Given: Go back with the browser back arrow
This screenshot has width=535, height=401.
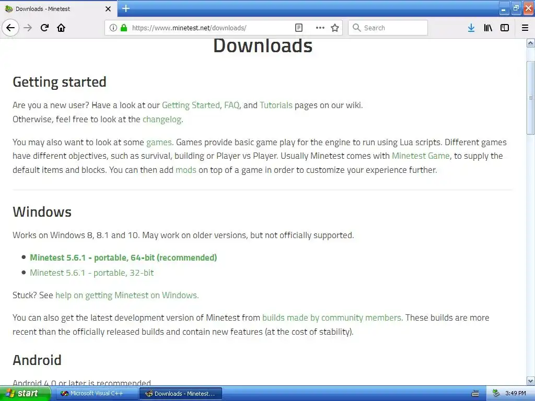Looking at the screenshot, I should [x=10, y=28].
